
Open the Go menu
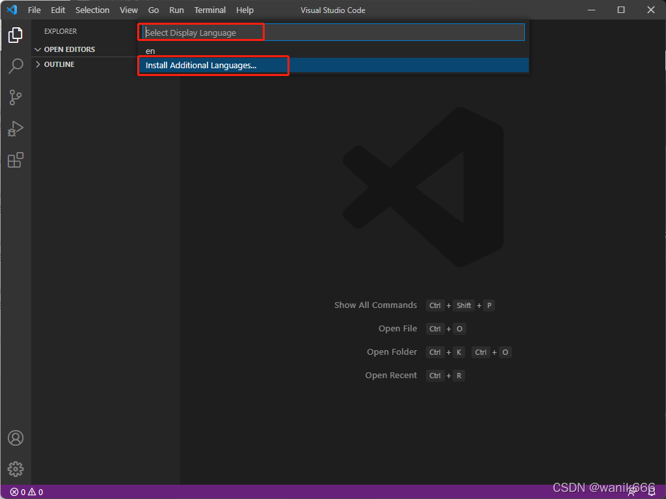point(153,10)
